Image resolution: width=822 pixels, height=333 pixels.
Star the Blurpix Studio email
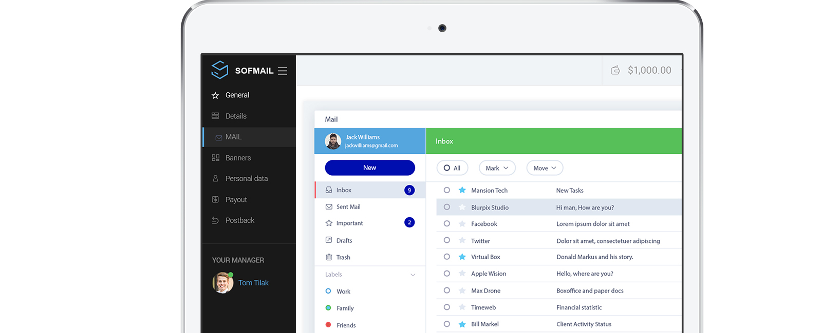tap(462, 207)
